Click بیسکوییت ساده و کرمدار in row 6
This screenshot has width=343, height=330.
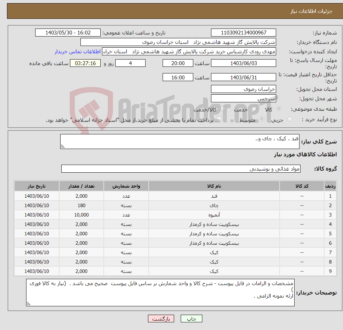point(214,243)
